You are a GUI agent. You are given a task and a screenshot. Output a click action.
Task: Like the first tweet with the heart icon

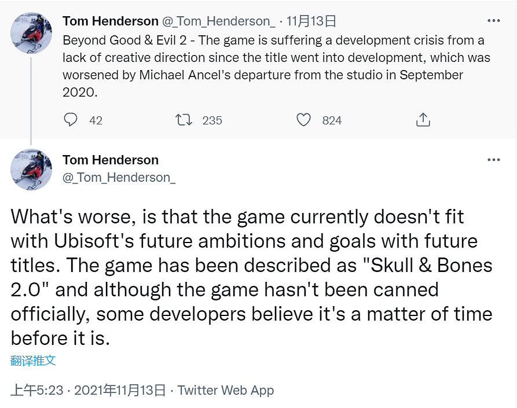[x=304, y=120]
